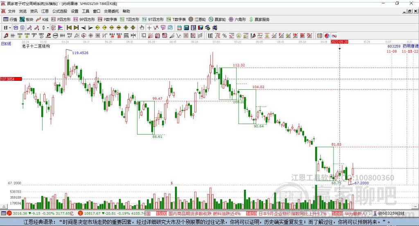Select the zigzag line tool

156,28
